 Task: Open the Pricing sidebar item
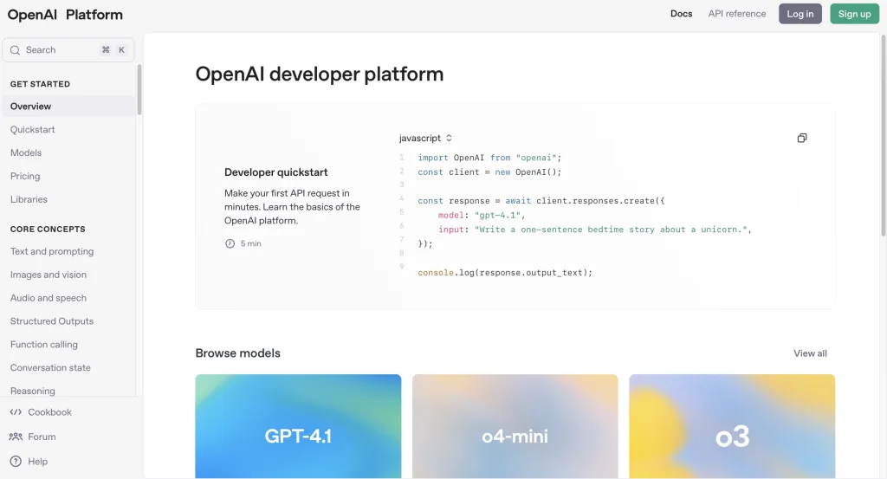[25, 176]
